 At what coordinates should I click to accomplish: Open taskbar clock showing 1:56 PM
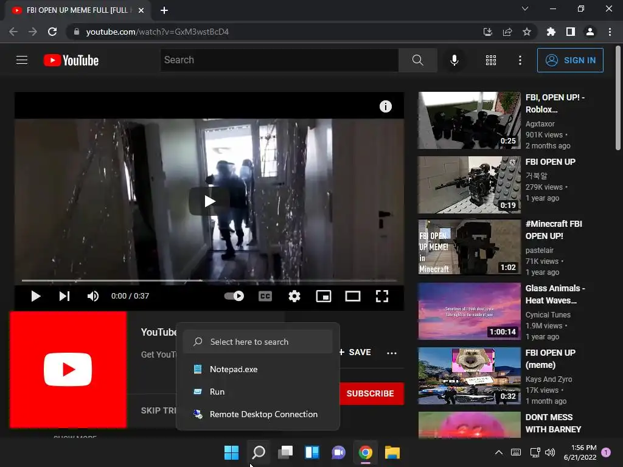coord(580,452)
